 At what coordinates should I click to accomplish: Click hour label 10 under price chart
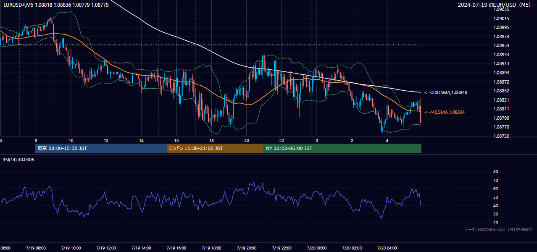click(71, 140)
